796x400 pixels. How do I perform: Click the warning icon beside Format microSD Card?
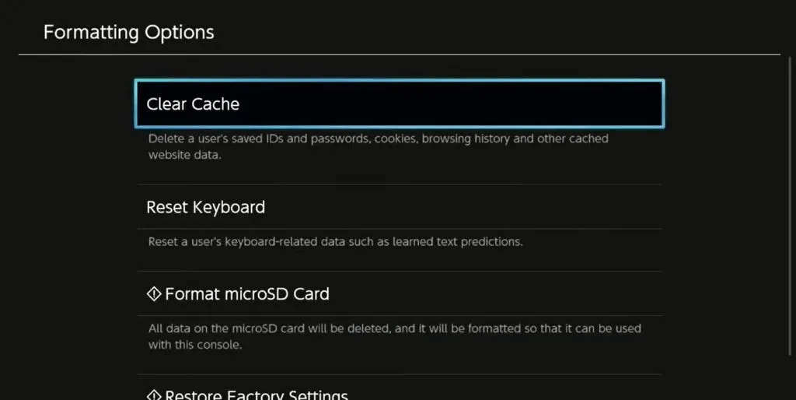[154, 293]
